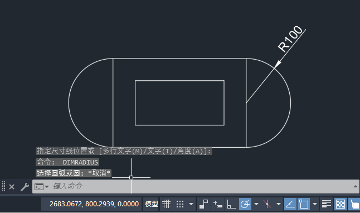
Task: Toggle ortho mode in status bar
Action: [x=231, y=204]
